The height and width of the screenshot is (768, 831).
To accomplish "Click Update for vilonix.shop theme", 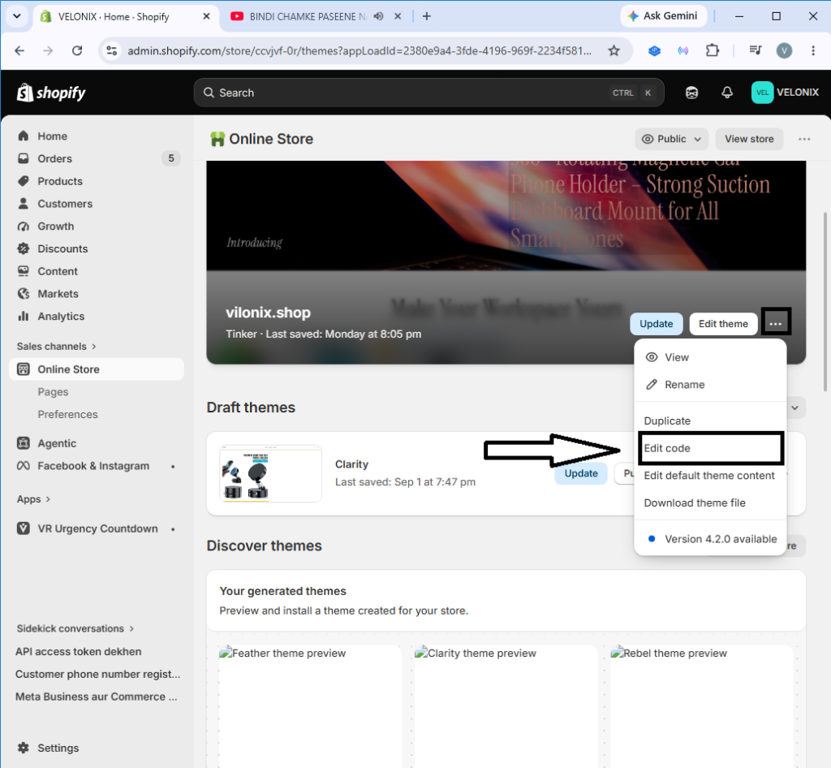I will tap(656, 324).
